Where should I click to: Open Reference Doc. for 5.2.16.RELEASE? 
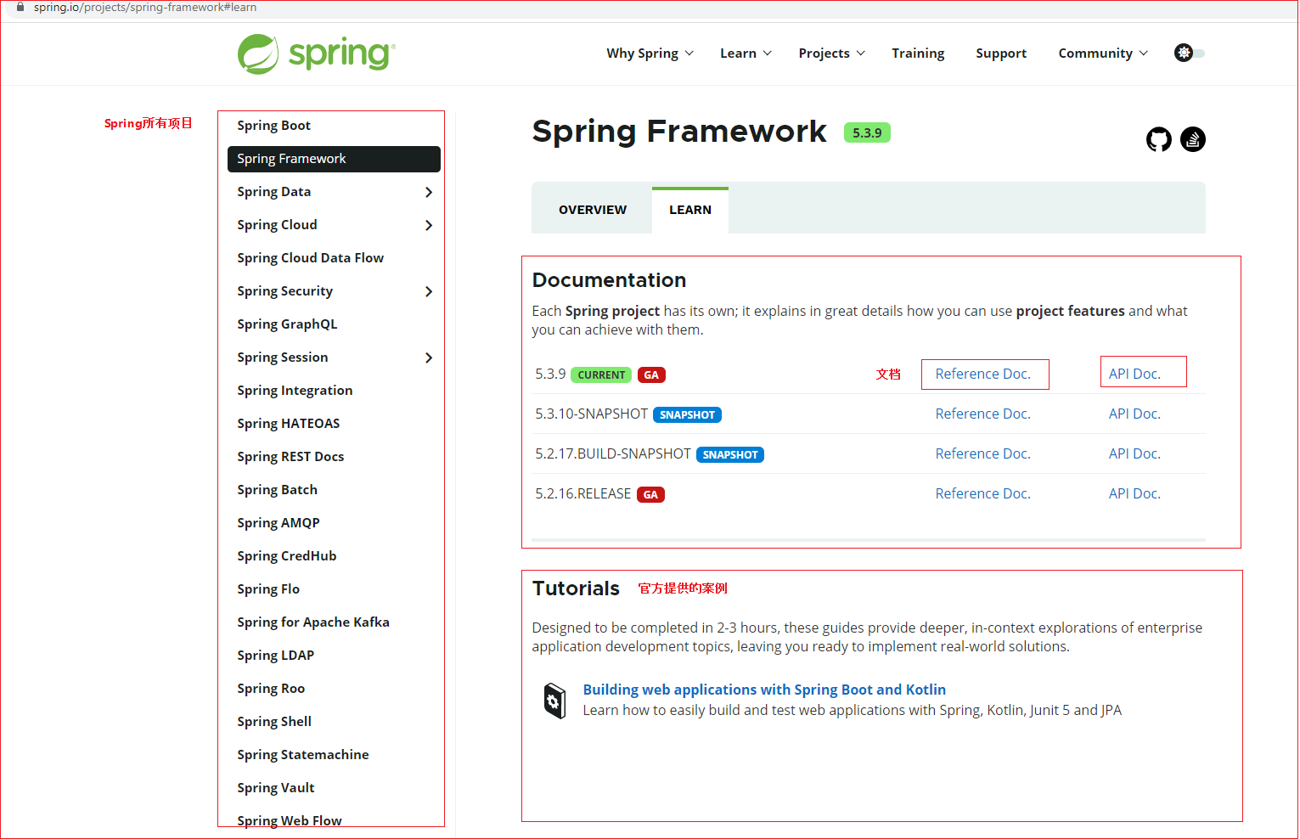tap(983, 494)
